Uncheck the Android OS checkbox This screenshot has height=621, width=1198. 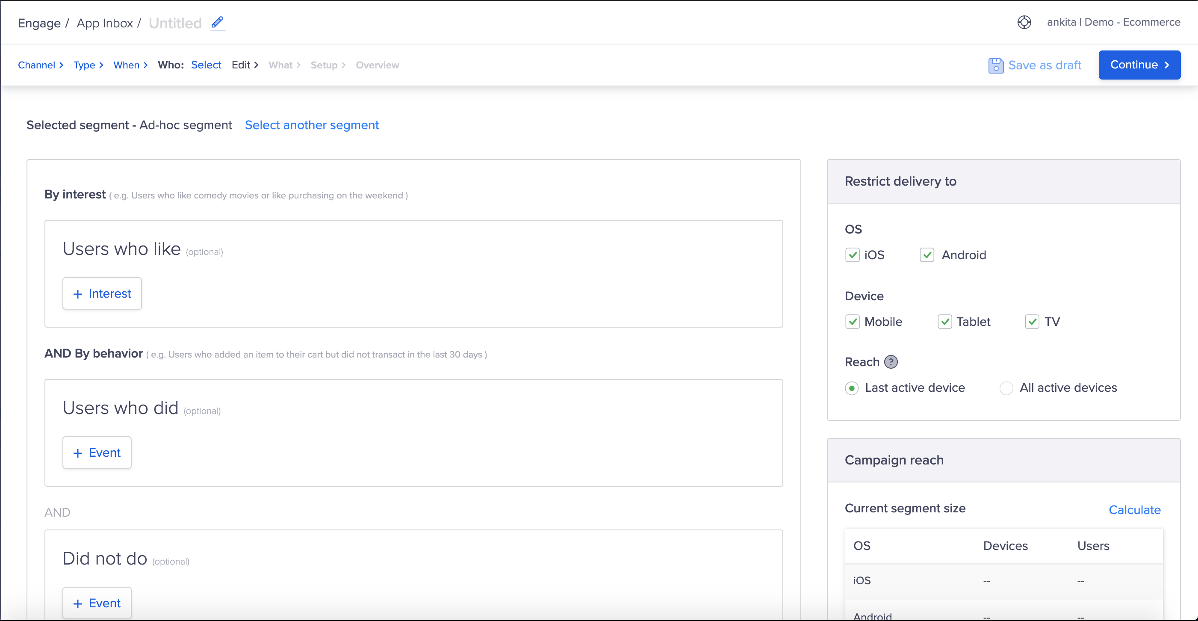[927, 255]
